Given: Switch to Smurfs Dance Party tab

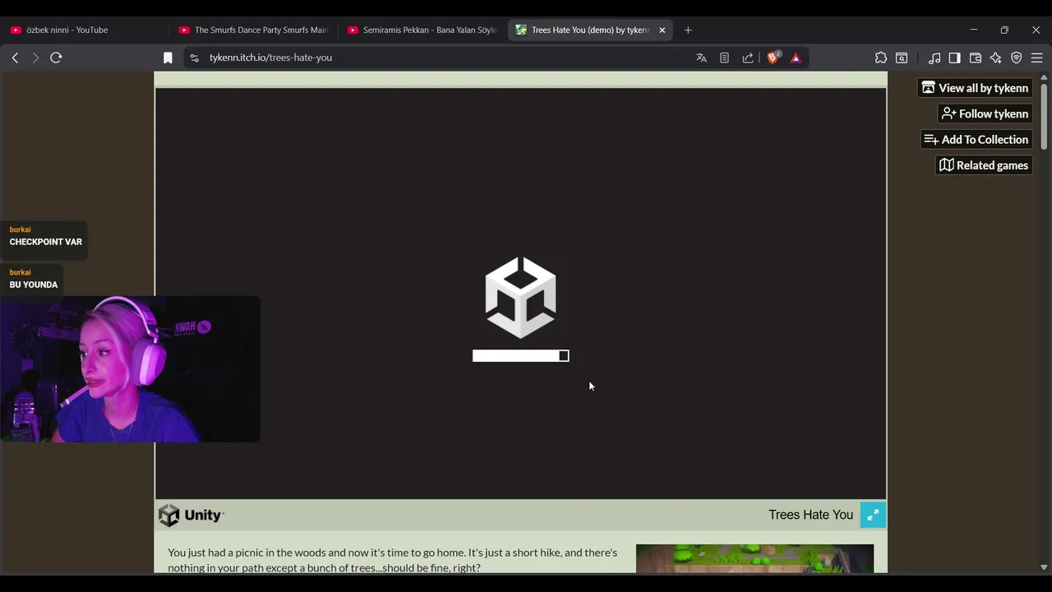Looking at the screenshot, I should coord(253,30).
